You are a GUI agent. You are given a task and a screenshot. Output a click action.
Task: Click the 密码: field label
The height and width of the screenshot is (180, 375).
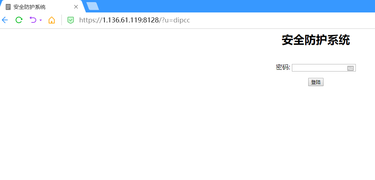pos(283,67)
